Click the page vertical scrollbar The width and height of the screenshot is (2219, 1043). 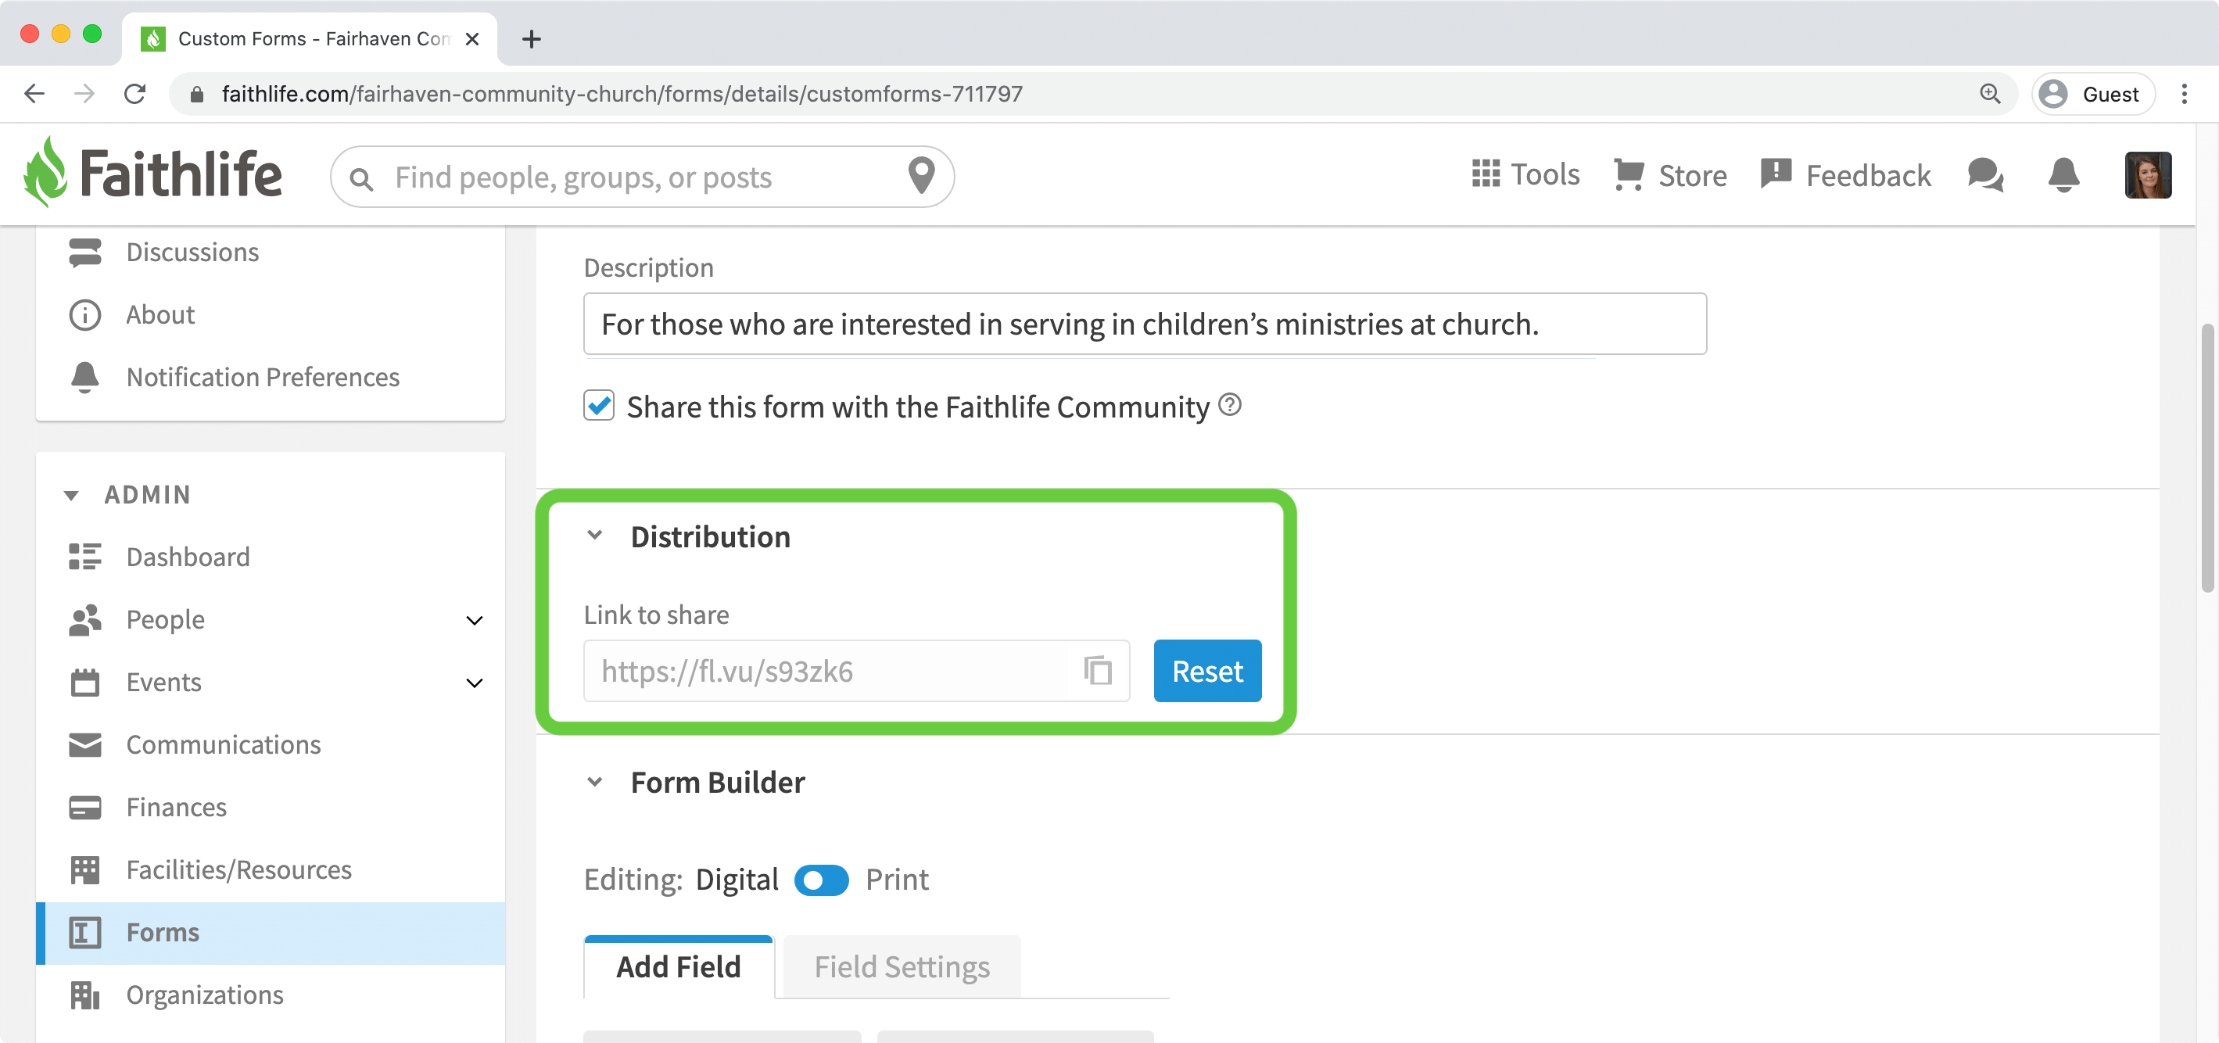pyautogui.click(x=2207, y=458)
